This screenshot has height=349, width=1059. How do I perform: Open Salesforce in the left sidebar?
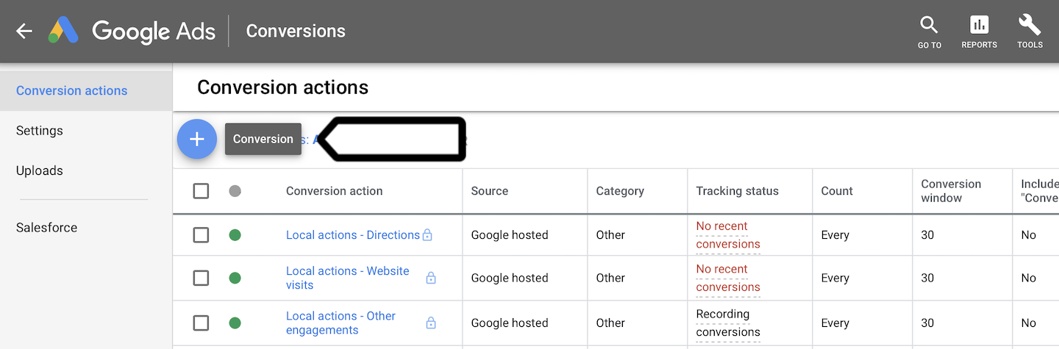tap(46, 228)
